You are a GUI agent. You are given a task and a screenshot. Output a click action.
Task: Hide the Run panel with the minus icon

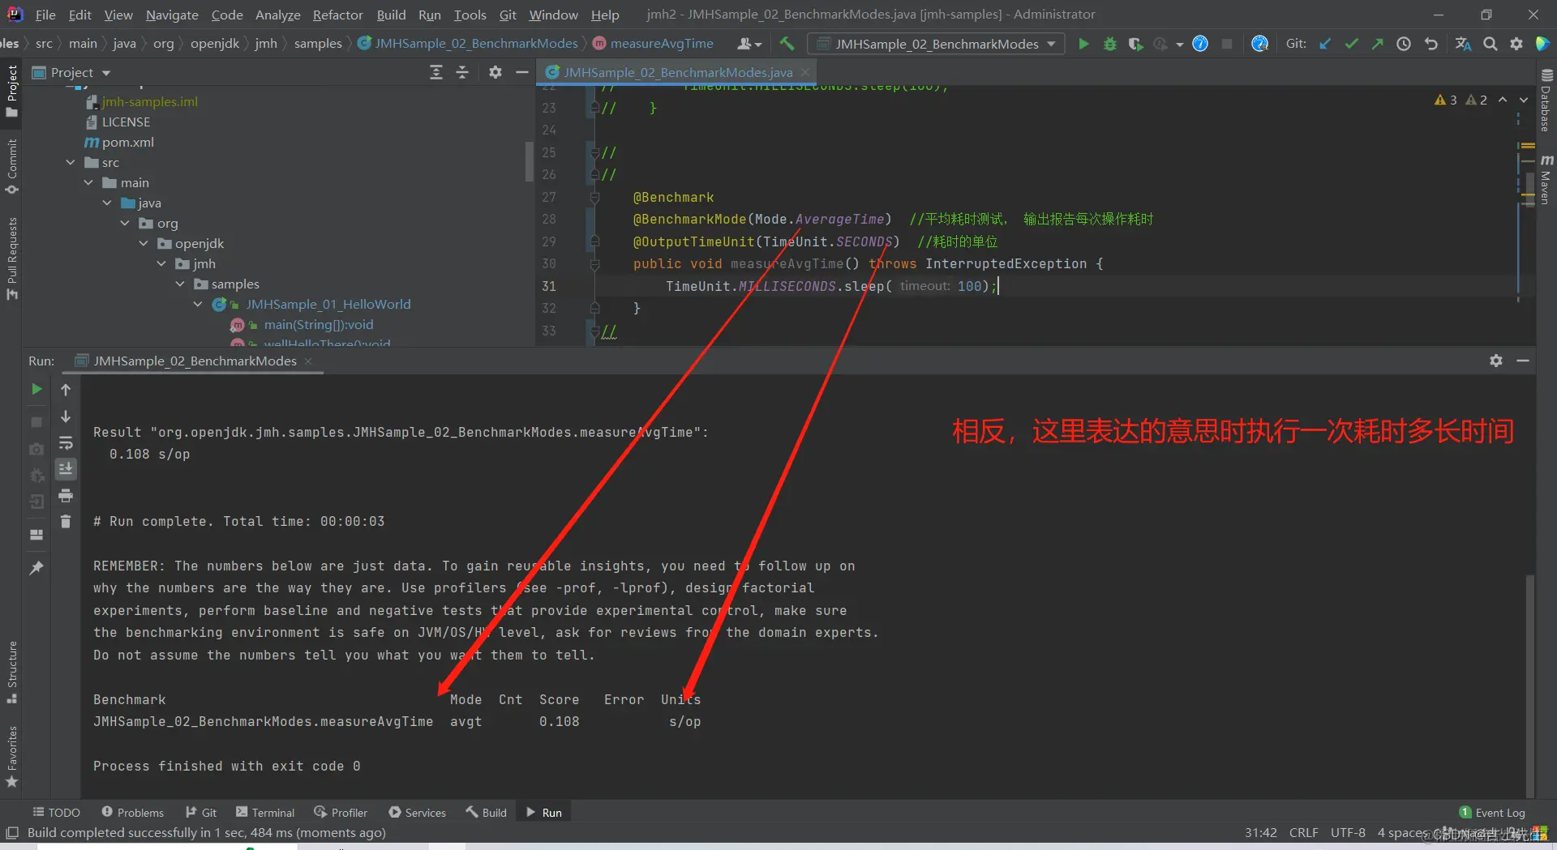click(1523, 361)
